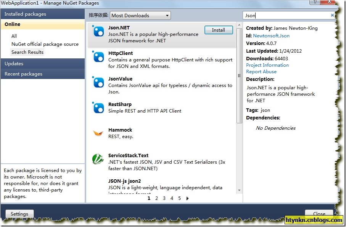The height and width of the screenshot is (227, 346).
Task: Click the json tag text
Action: (265, 110)
